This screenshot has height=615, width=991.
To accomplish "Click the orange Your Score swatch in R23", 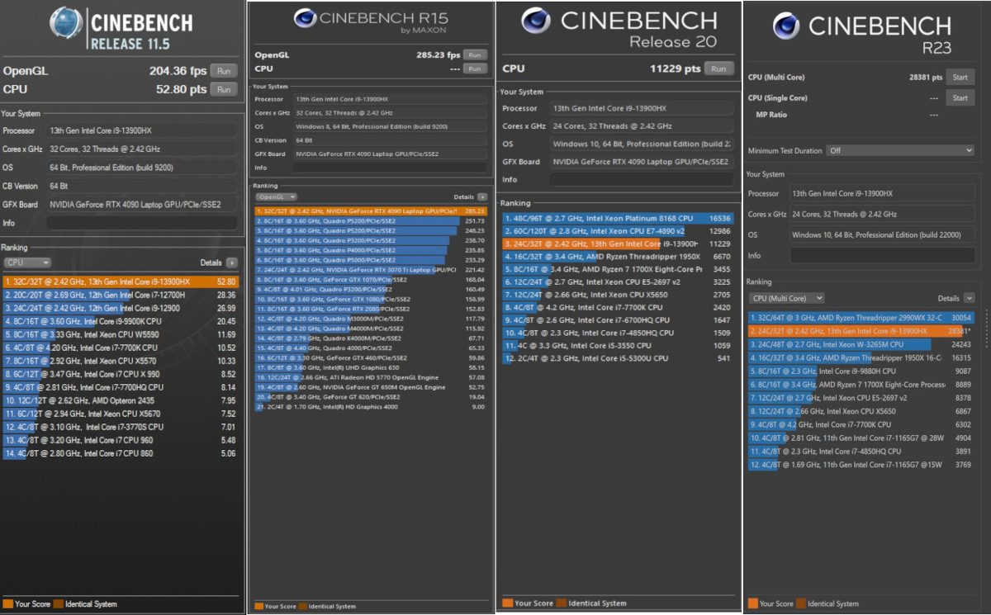I will point(752,603).
